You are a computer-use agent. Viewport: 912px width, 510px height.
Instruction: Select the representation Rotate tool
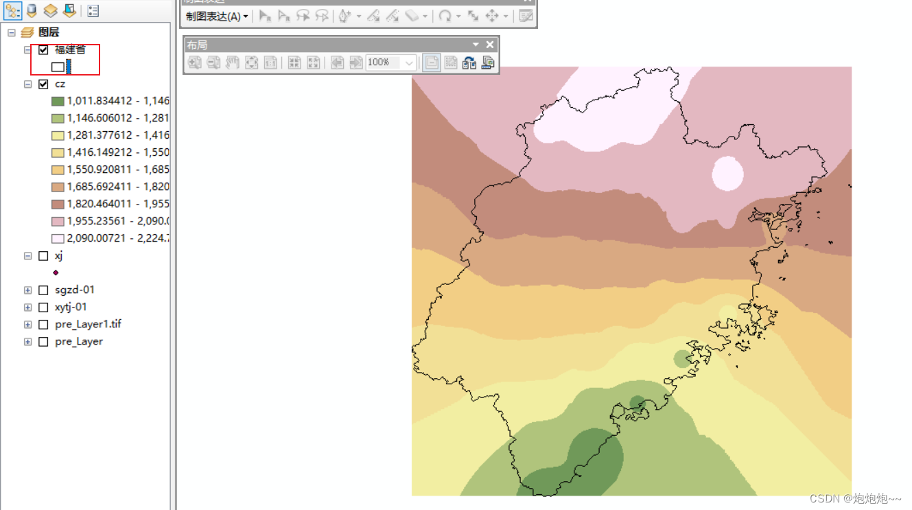click(445, 16)
